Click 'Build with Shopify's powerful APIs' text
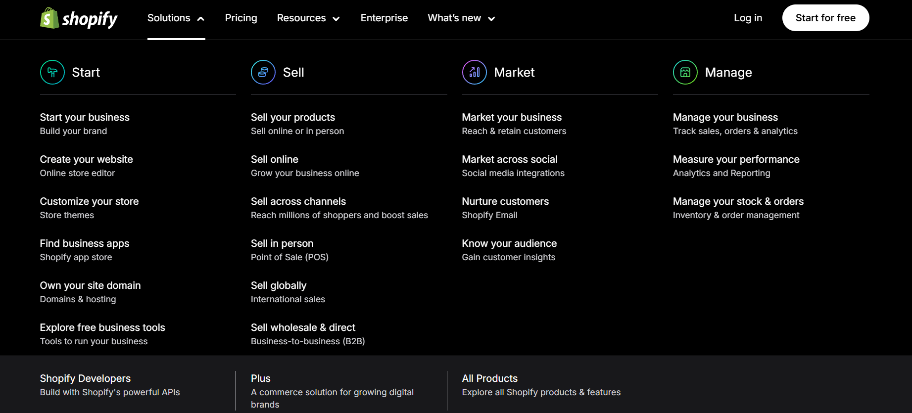The height and width of the screenshot is (413, 912). pos(110,392)
